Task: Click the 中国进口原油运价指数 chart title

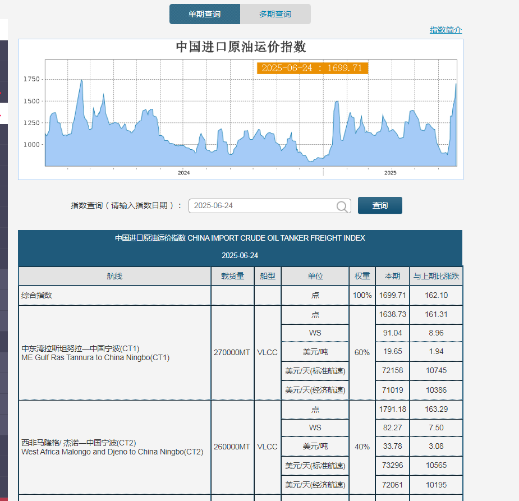Action: point(241,47)
